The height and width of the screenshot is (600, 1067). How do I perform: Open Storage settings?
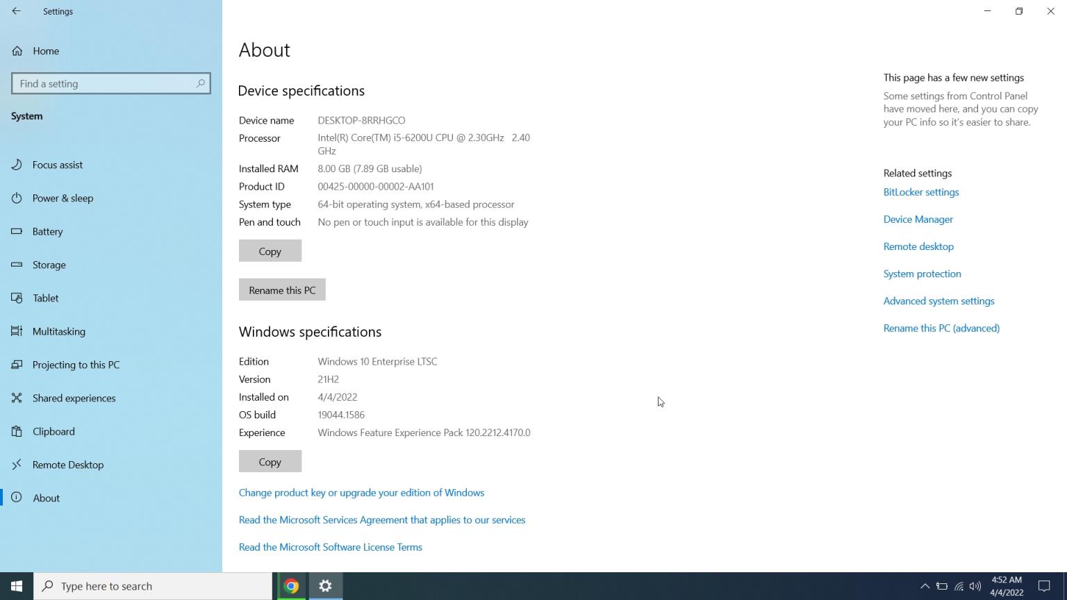coord(49,265)
